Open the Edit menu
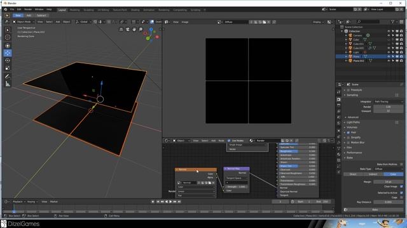This screenshot has width=407, height=228. click(x=19, y=9)
